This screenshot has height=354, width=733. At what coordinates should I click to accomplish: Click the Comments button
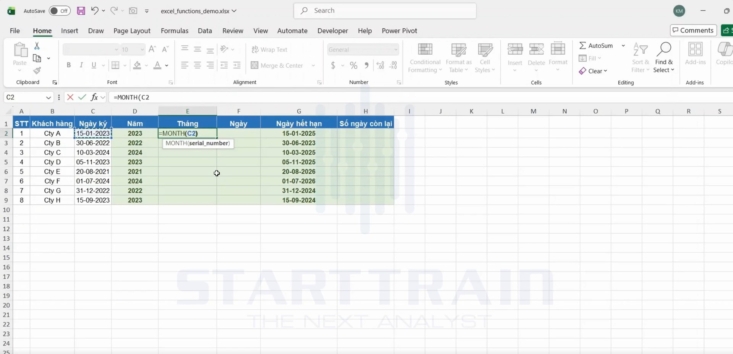(x=693, y=30)
